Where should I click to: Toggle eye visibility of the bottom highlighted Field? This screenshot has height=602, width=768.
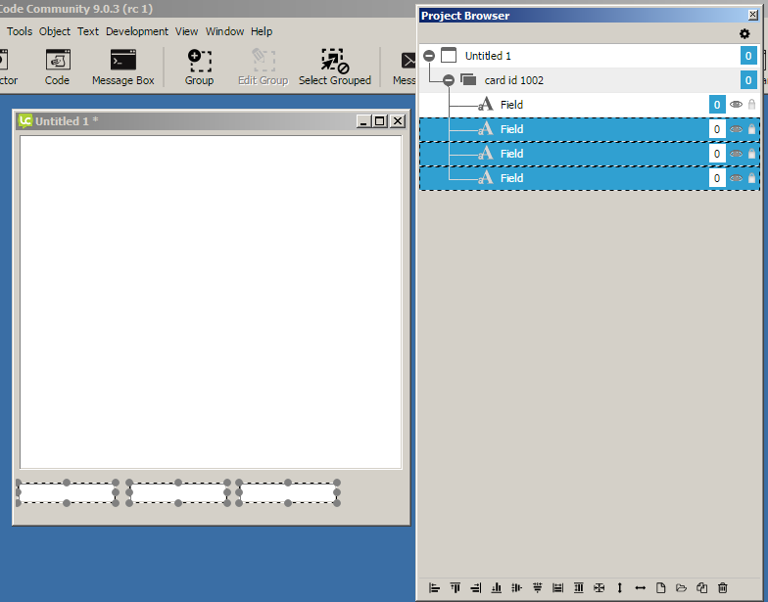(737, 178)
